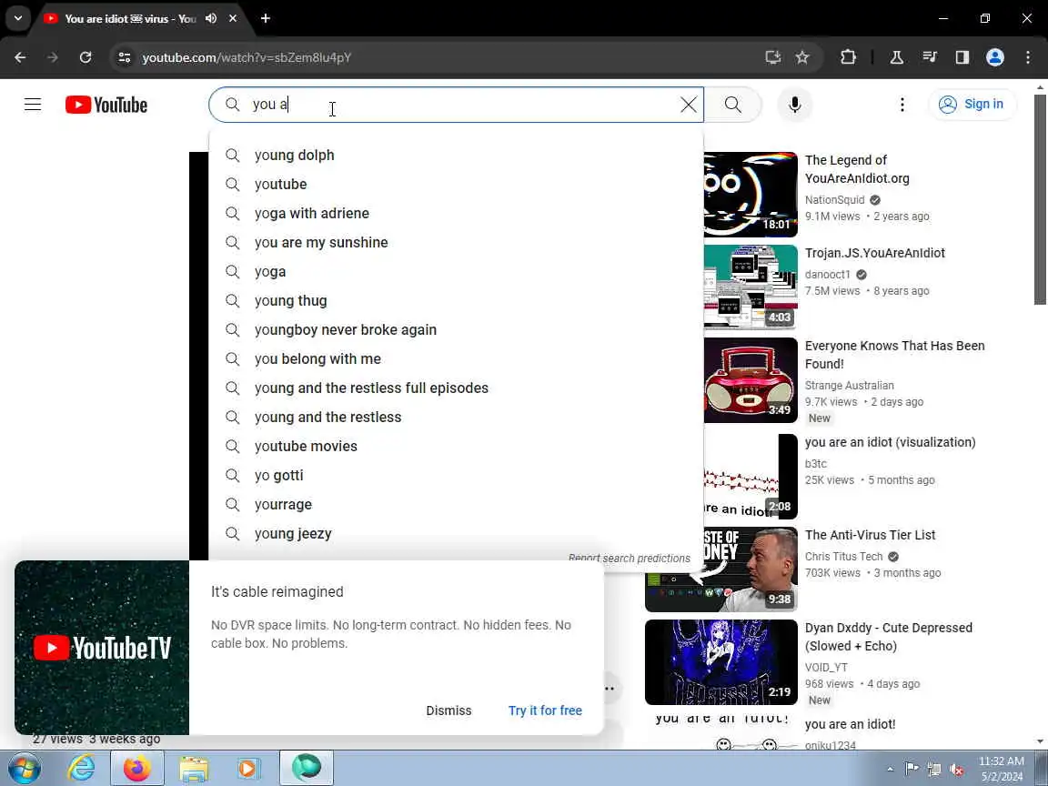This screenshot has width=1048, height=786.
Task: Click Report search predictions link
Action: point(629,558)
